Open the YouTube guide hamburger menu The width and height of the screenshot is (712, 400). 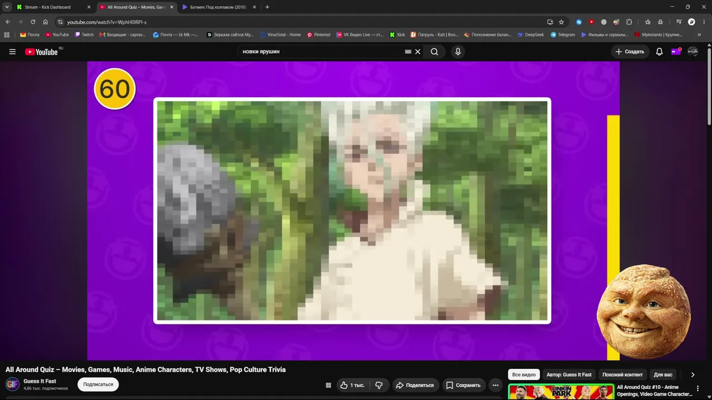[12, 52]
